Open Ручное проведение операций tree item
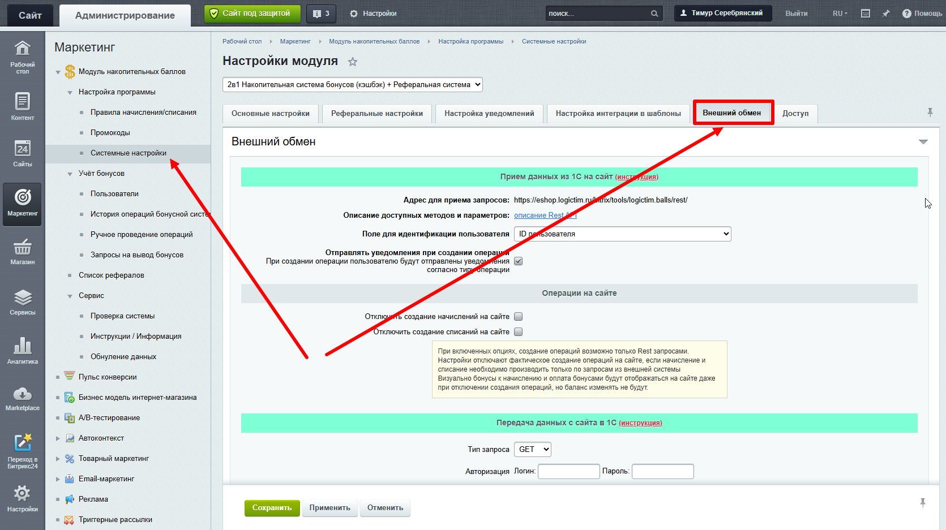The height and width of the screenshot is (530, 946). click(142, 235)
